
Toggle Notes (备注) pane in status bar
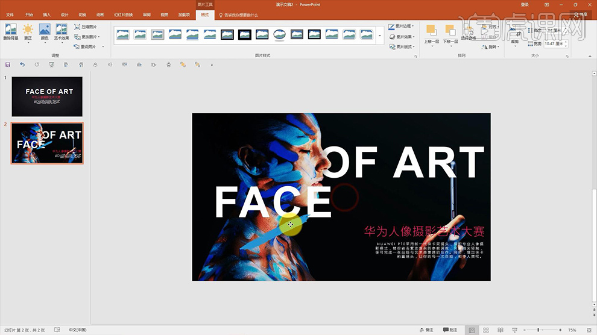click(426, 330)
